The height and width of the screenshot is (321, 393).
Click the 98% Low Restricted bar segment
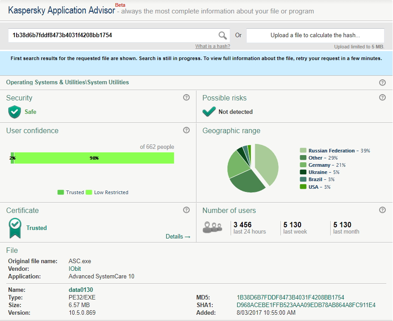[94, 158]
